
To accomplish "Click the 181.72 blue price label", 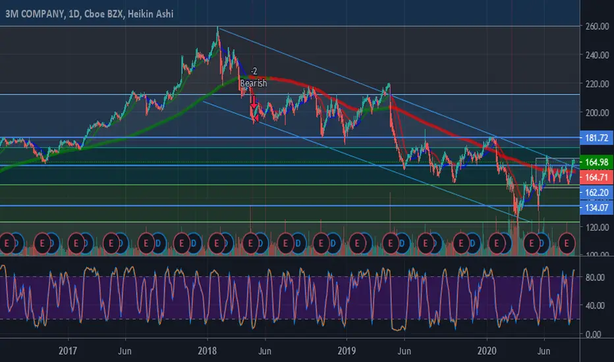I will (x=596, y=138).
